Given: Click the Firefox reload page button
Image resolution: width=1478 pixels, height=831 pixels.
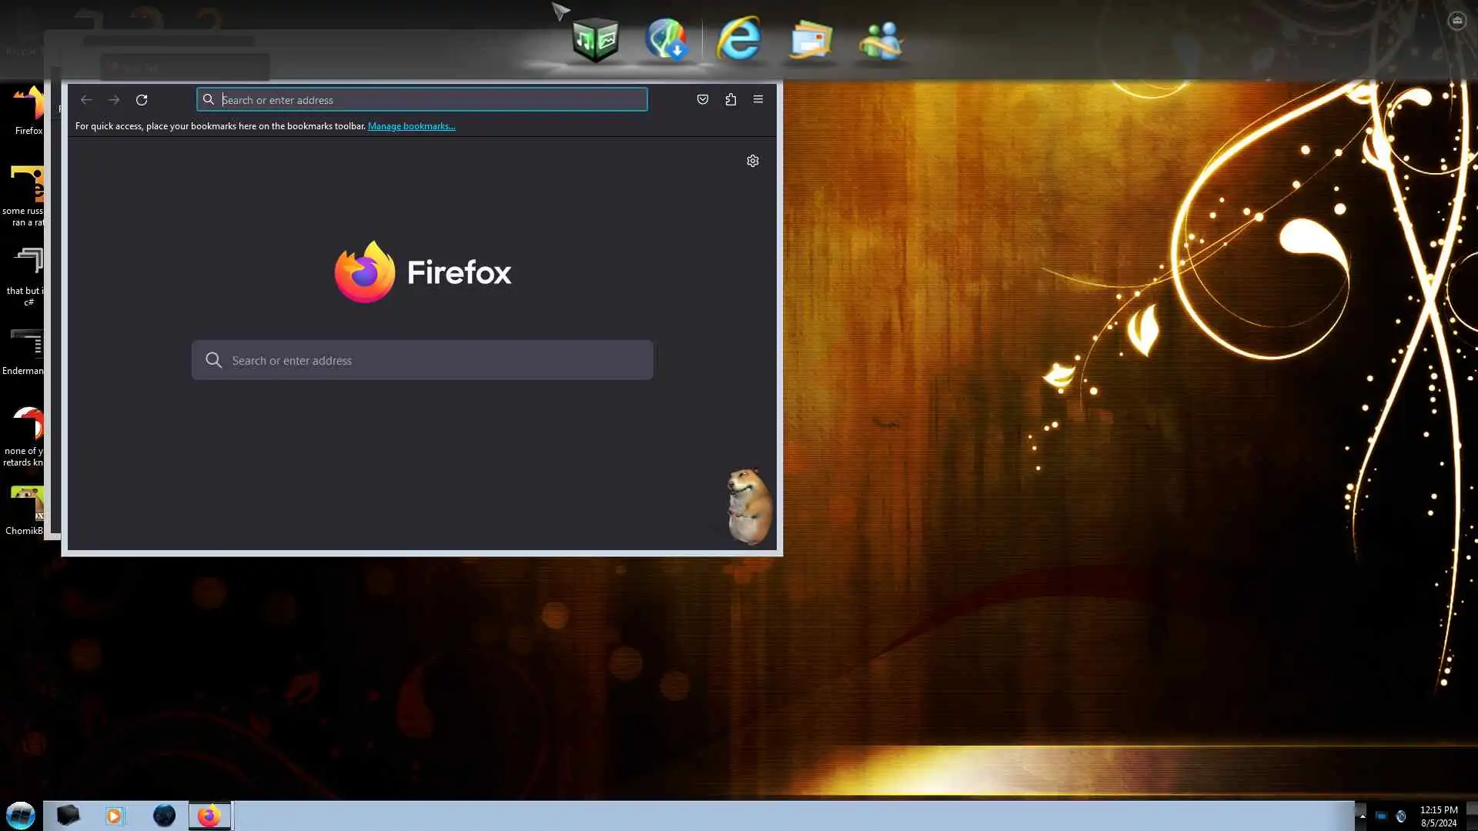Looking at the screenshot, I should click(142, 100).
